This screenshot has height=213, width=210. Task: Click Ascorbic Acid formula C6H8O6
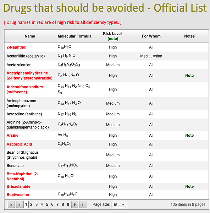(x=65, y=144)
